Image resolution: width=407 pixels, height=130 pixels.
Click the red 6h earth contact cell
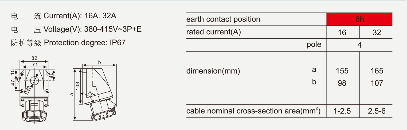pos(359,19)
